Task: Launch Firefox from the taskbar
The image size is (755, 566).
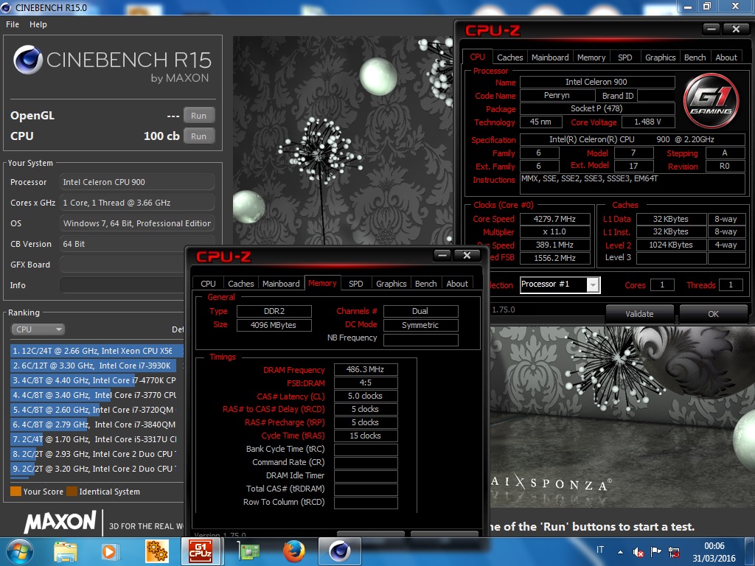Action: (x=293, y=551)
